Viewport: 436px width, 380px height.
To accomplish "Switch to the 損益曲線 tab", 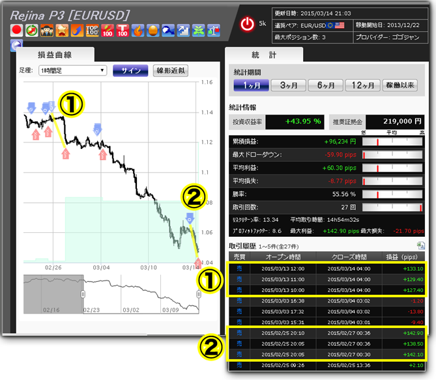I will click(54, 56).
